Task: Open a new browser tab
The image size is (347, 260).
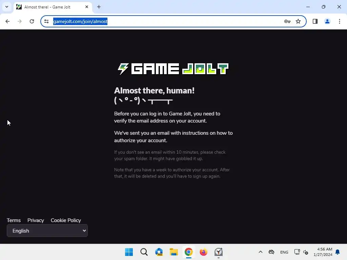Action: coord(99,7)
